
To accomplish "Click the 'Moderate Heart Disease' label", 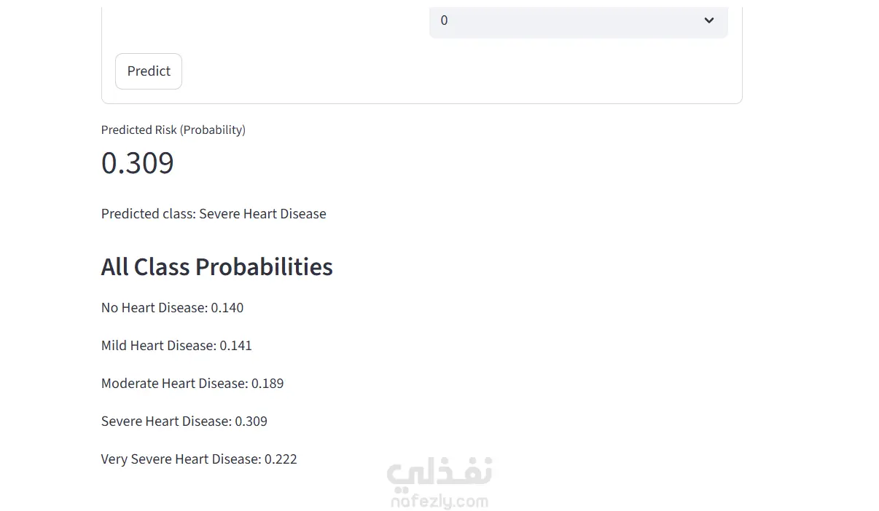I will (174, 384).
